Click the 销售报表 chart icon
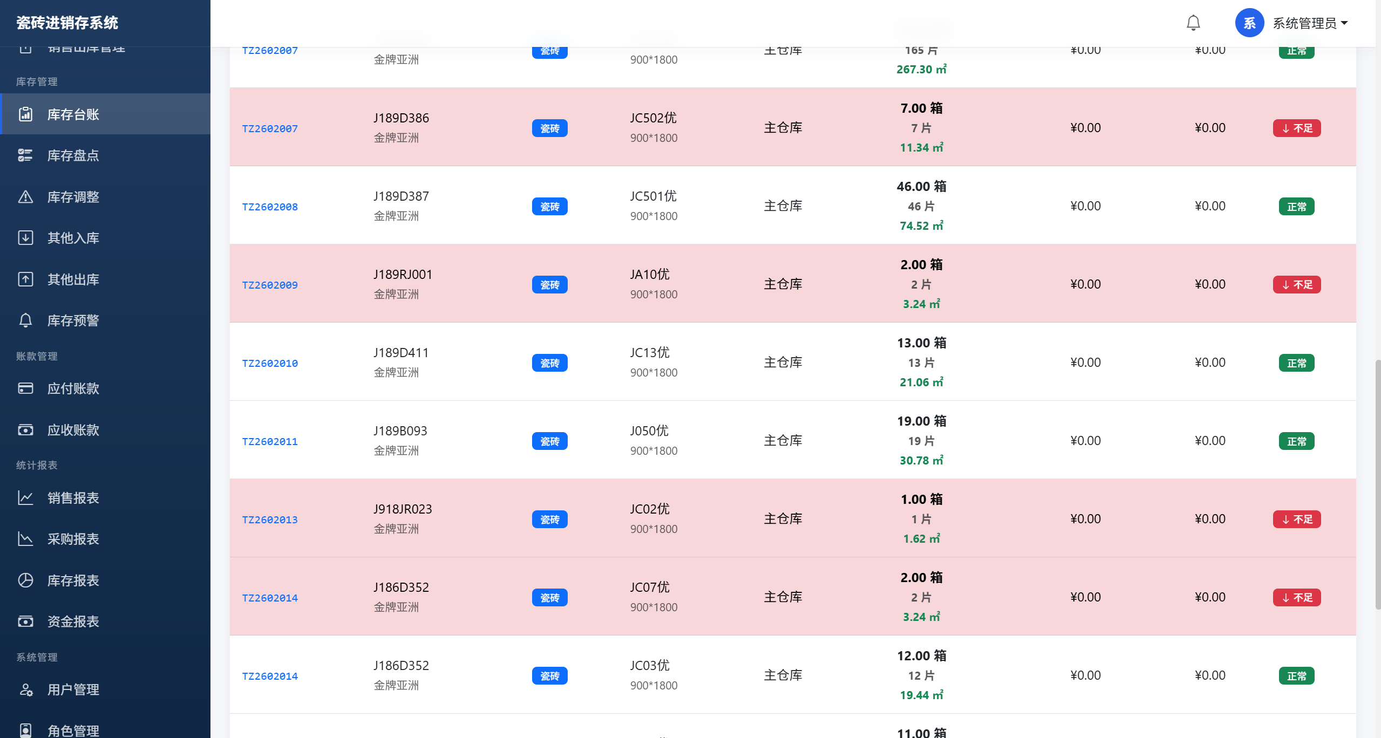This screenshot has height=738, width=1381. (25, 498)
